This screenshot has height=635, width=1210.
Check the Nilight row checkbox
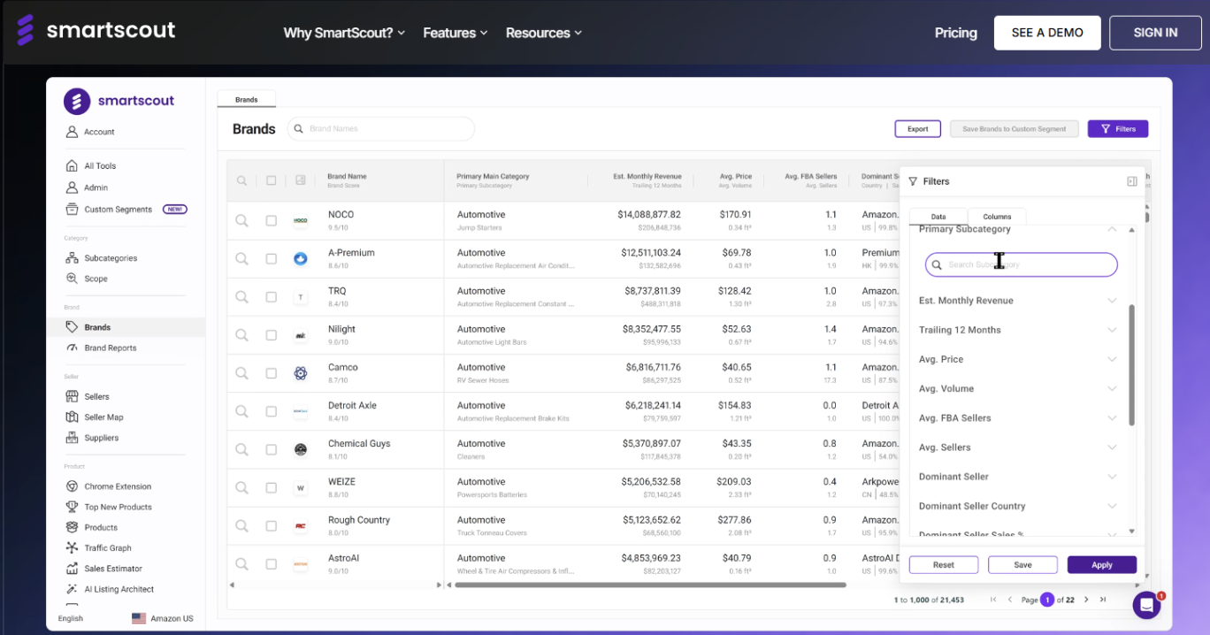tap(271, 335)
